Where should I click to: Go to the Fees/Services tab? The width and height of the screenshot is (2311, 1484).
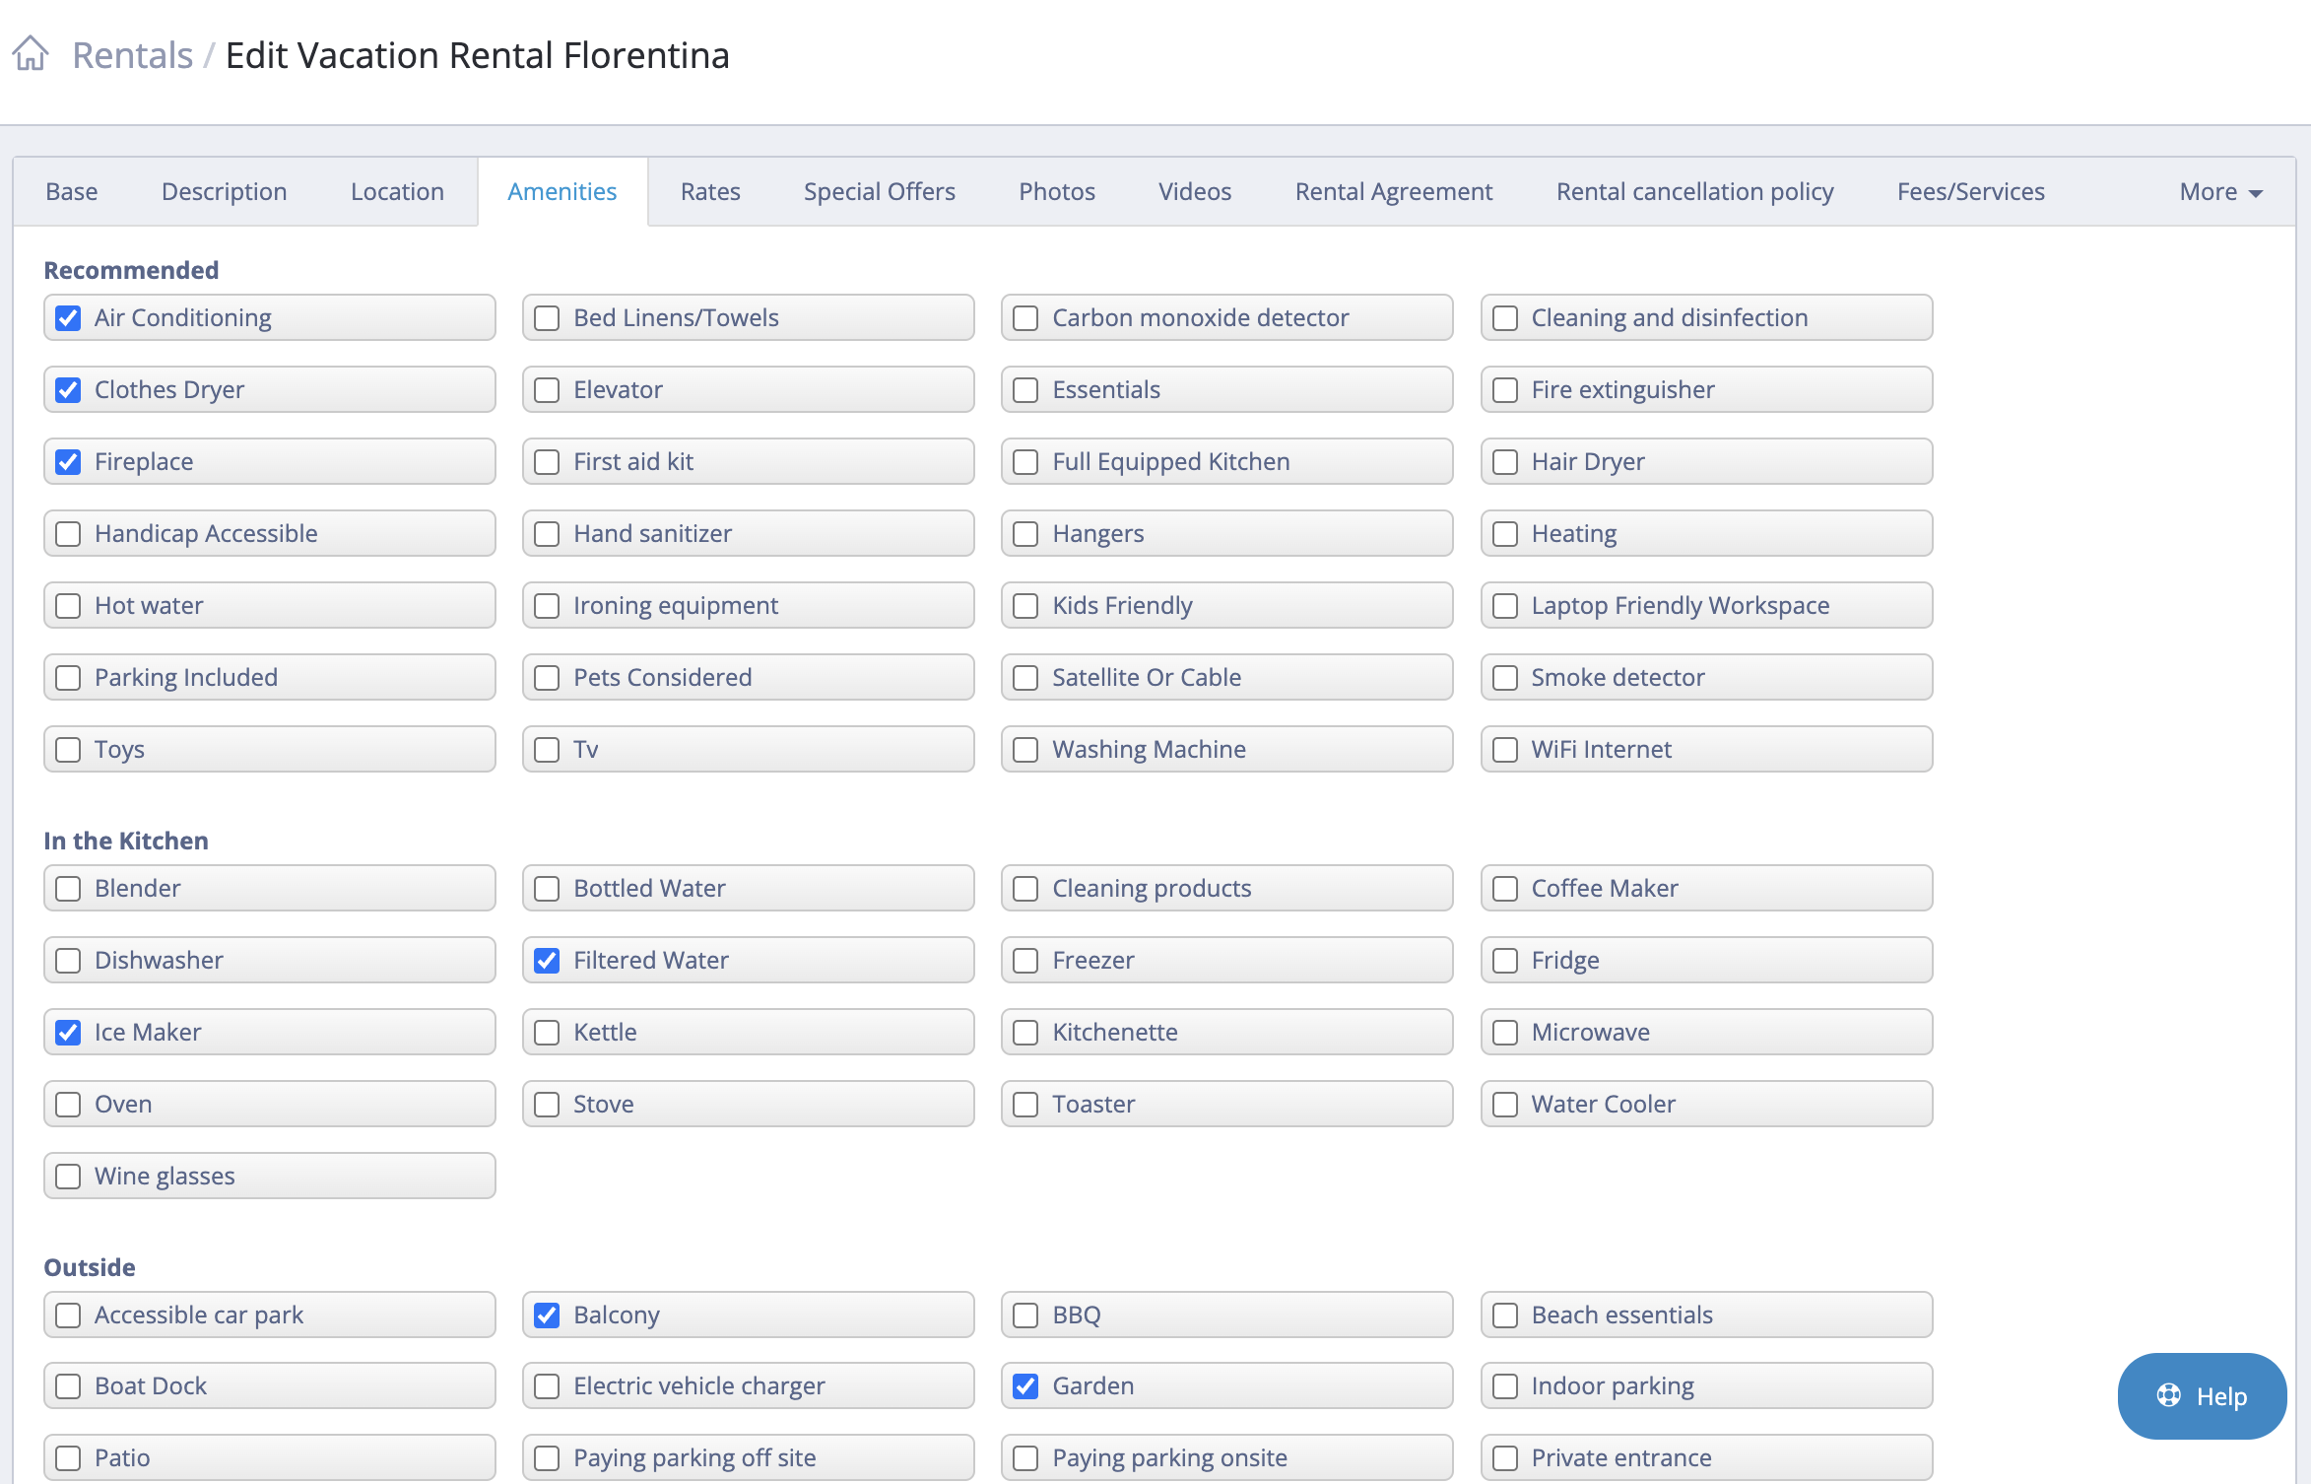[x=1971, y=191]
